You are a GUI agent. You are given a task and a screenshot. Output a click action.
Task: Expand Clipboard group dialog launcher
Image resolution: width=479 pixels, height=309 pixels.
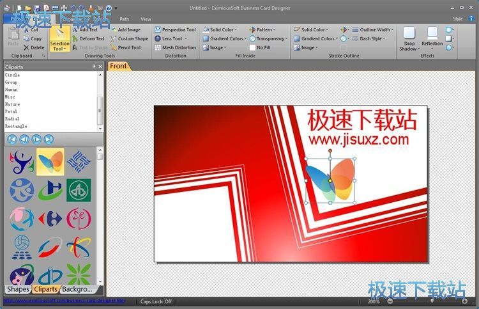[x=43, y=56]
